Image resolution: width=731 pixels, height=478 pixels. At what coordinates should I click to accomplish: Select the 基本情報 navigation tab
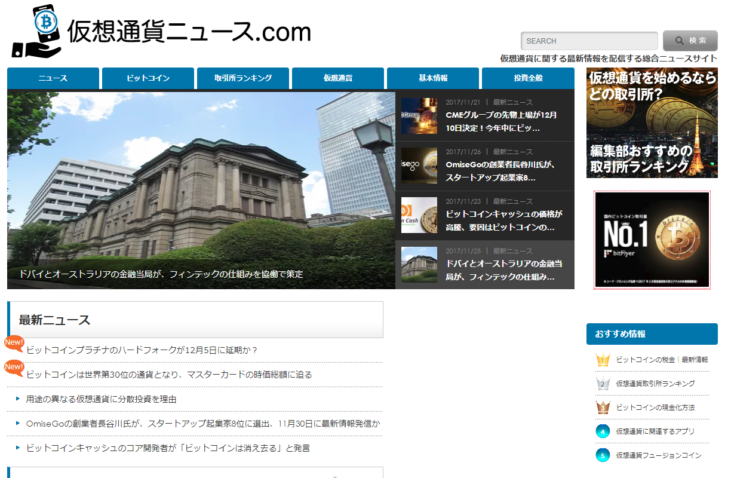(x=433, y=78)
